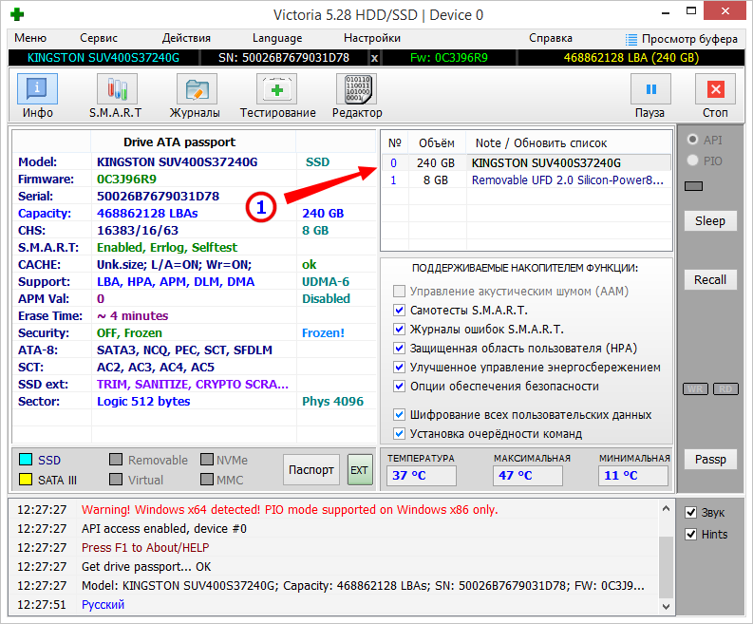Click the small gray indicator below PIO
The width and height of the screenshot is (753, 624).
pyautogui.click(x=693, y=186)
